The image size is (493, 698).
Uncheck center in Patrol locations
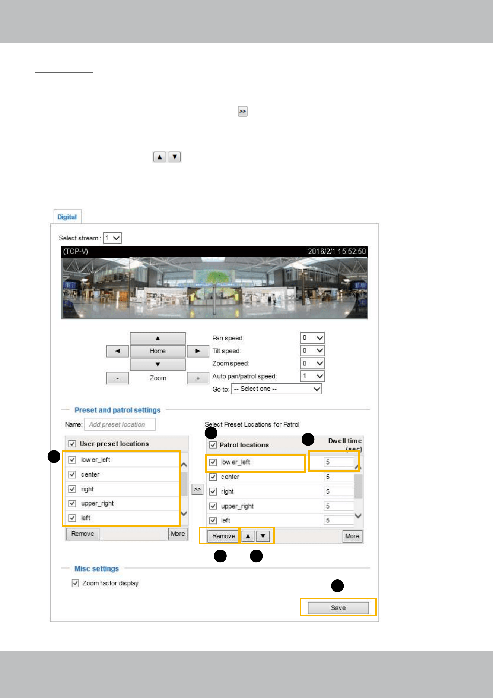coord(213,477)
